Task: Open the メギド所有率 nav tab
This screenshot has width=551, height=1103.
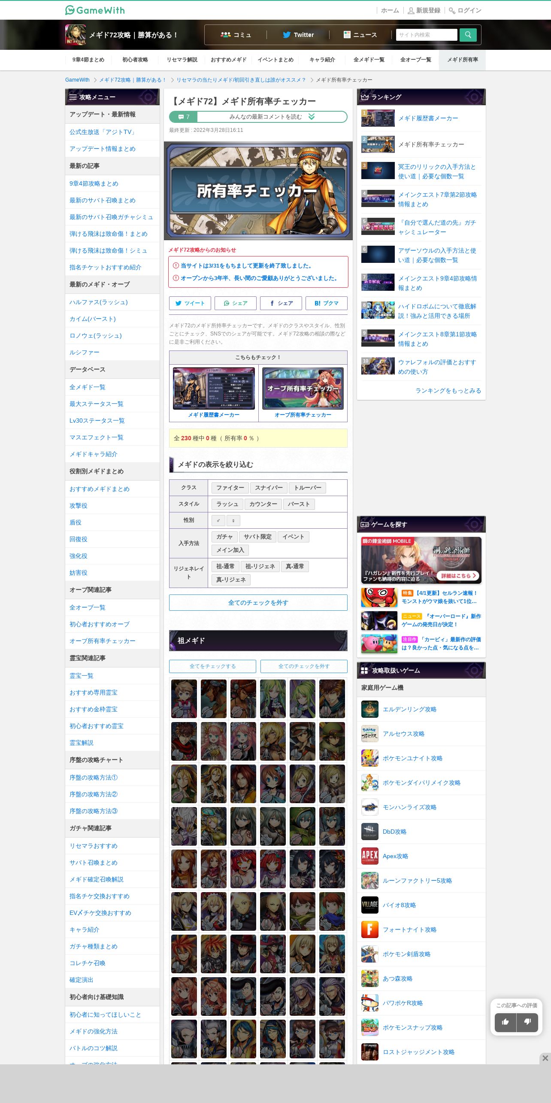Action: tap(463, 60)
